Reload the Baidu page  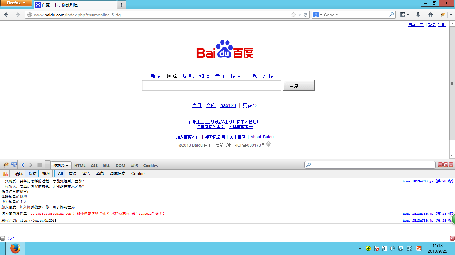click(x=305, y=15)
